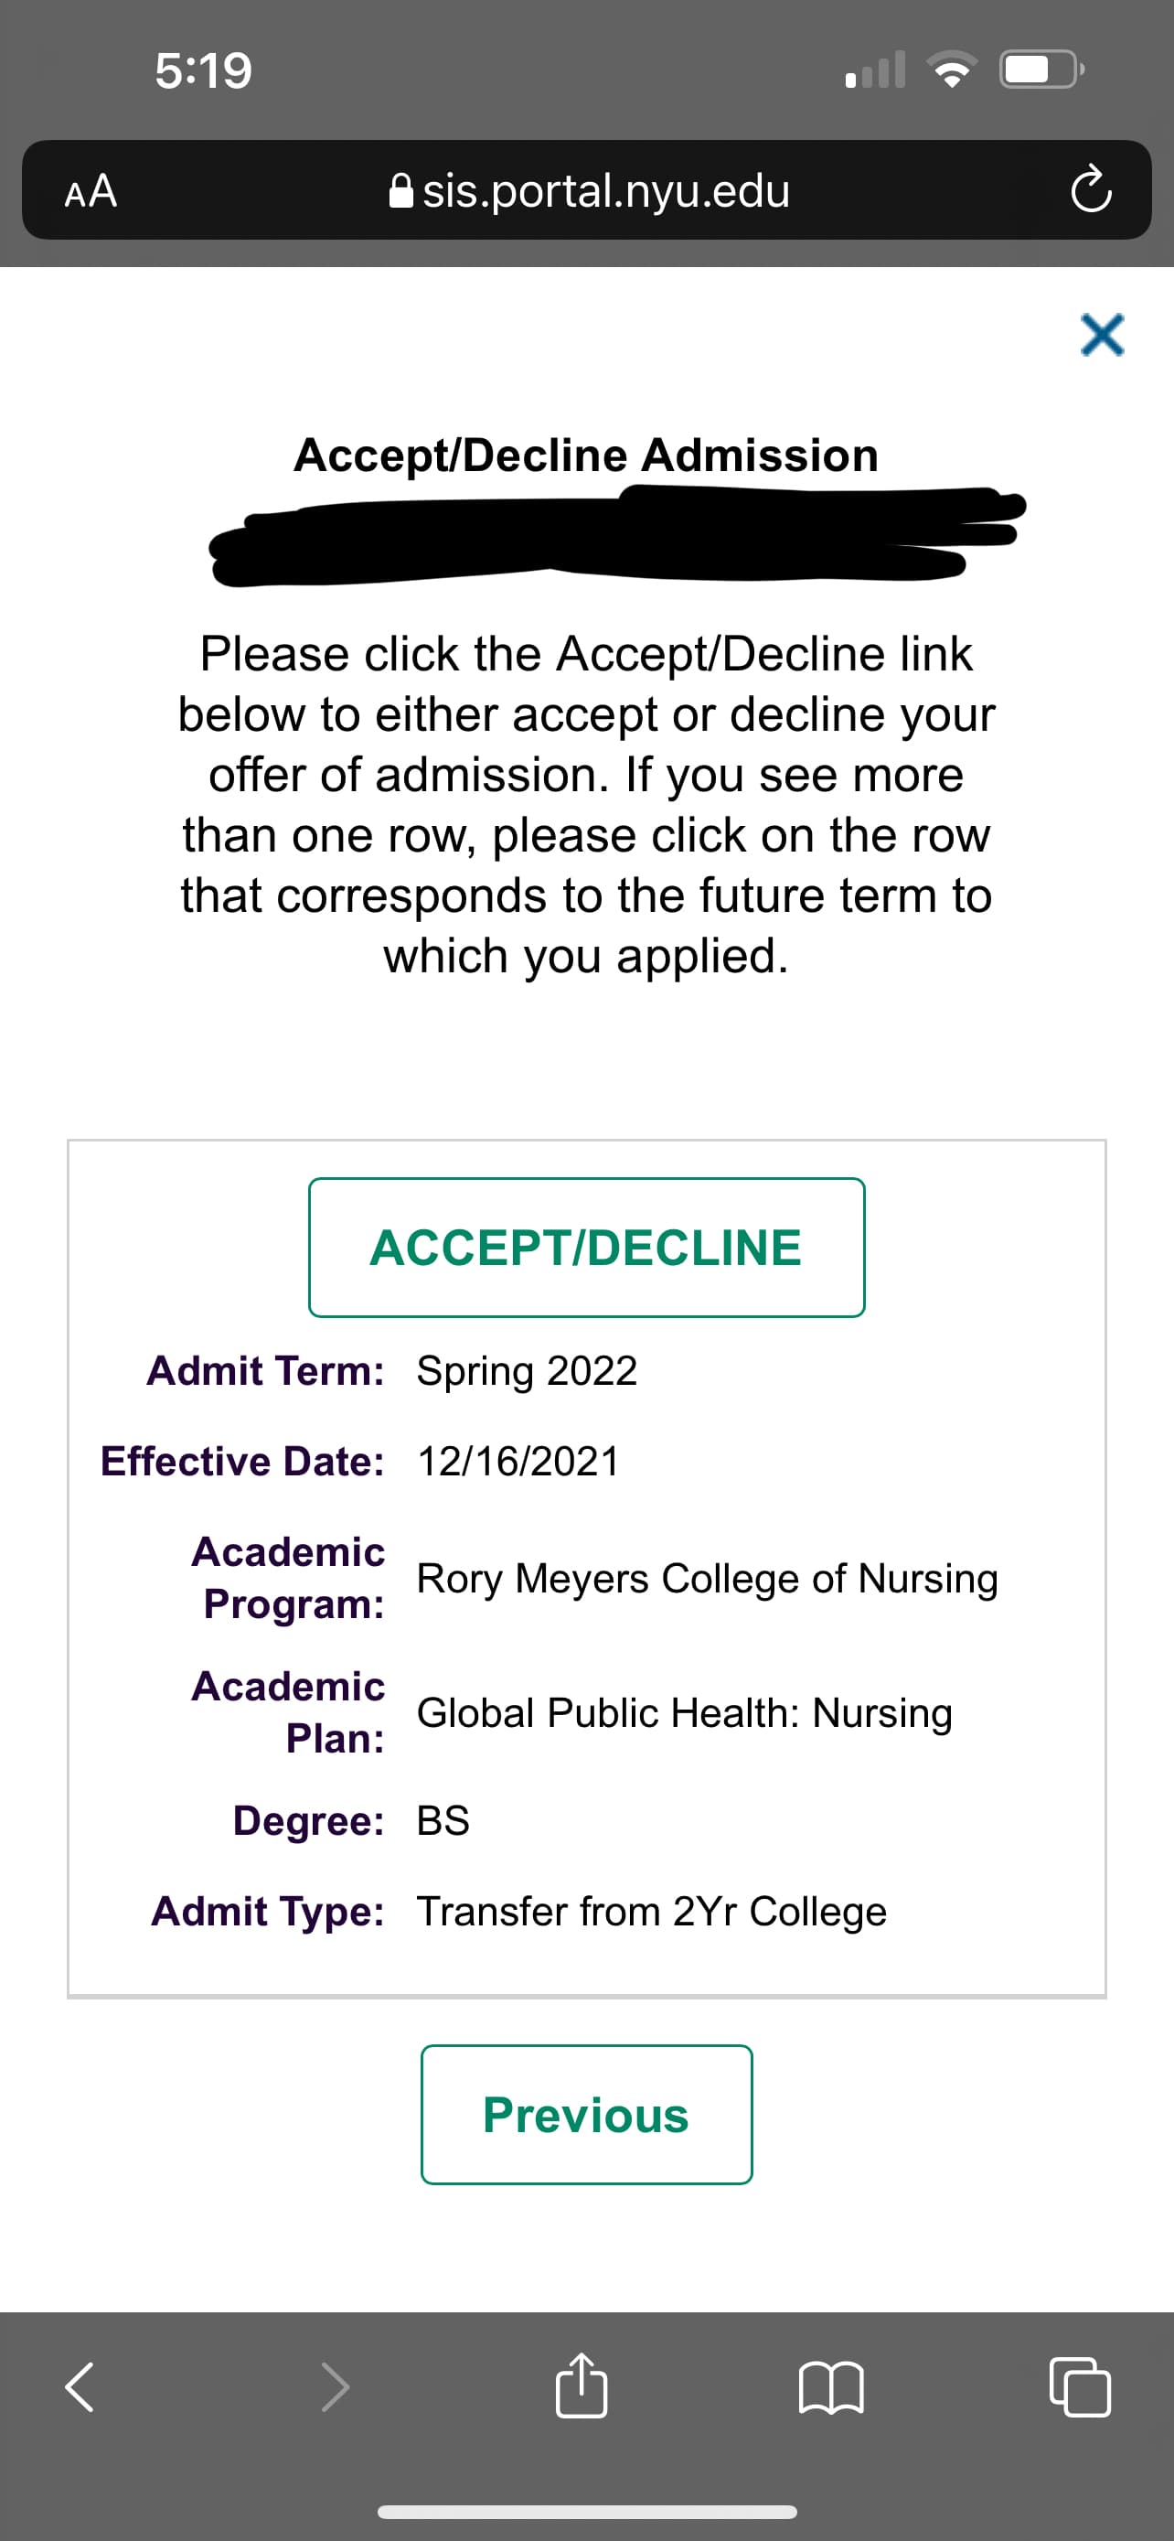Go back with the Safari back arrow
Image resolution: width=1174 pixels, height=2541 pixels.
coord(79,2387)
